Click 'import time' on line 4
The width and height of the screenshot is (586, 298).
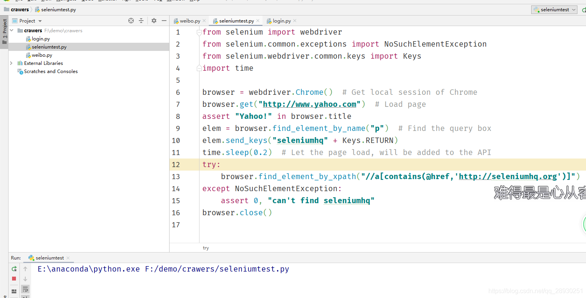click(x=228, y=68)
